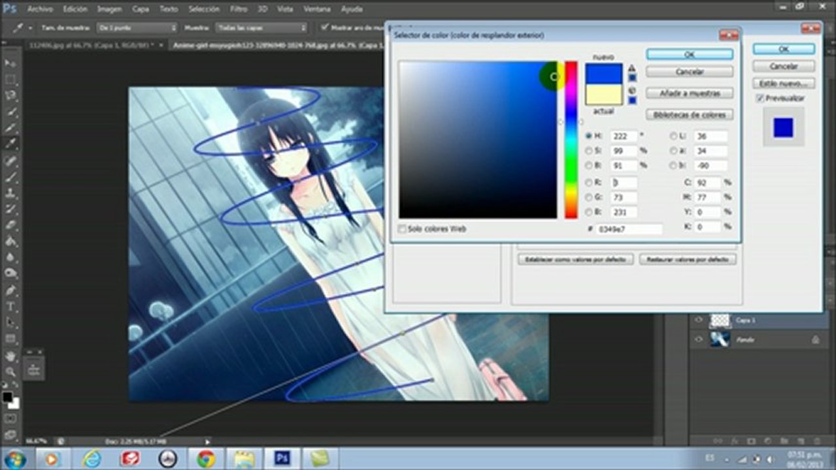Click OK in the color picker dialog

pos(690,54)
